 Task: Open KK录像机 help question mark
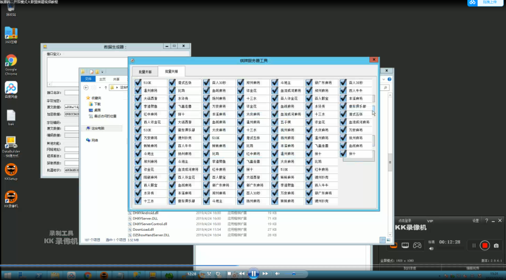486,221
